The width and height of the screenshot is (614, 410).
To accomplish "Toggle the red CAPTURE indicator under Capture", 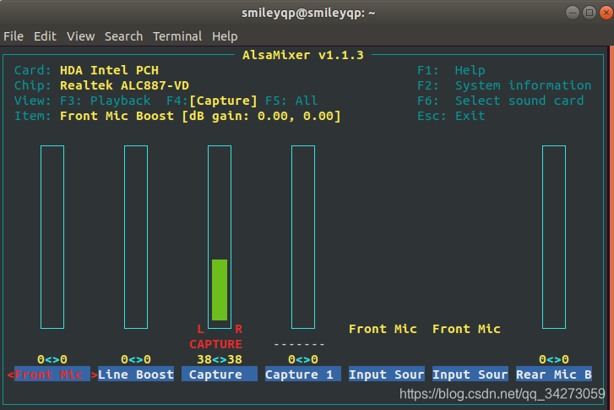I will pyautogui.click(x=215, y=344).
